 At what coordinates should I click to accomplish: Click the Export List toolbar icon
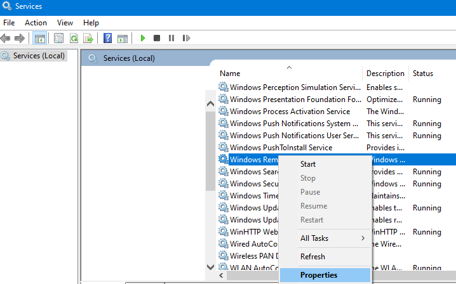pos(88,38)
